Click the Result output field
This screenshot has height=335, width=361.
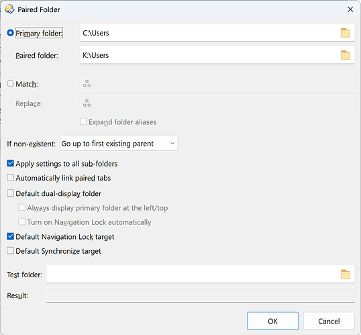coord(201,295)
